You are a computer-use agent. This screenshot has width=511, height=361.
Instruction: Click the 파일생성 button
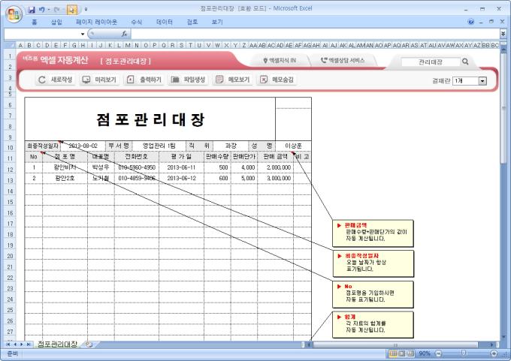pos(188,80)
